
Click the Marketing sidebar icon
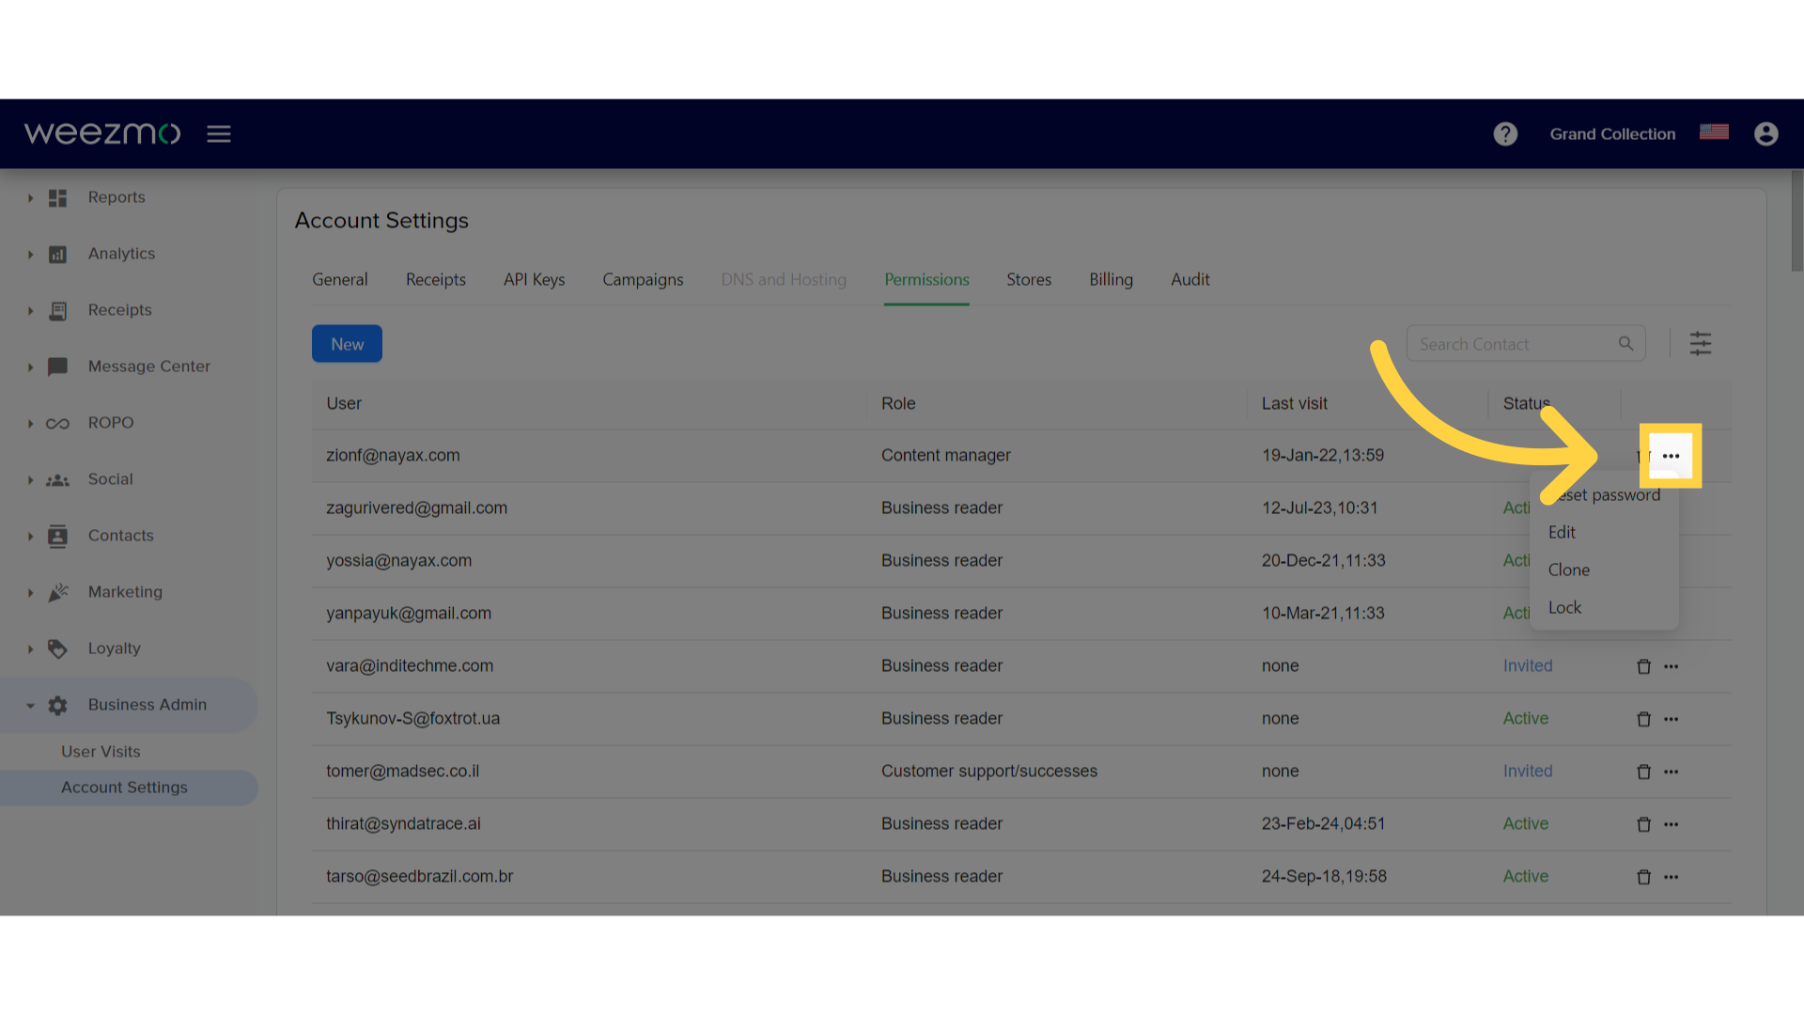[x=57, y=591]
